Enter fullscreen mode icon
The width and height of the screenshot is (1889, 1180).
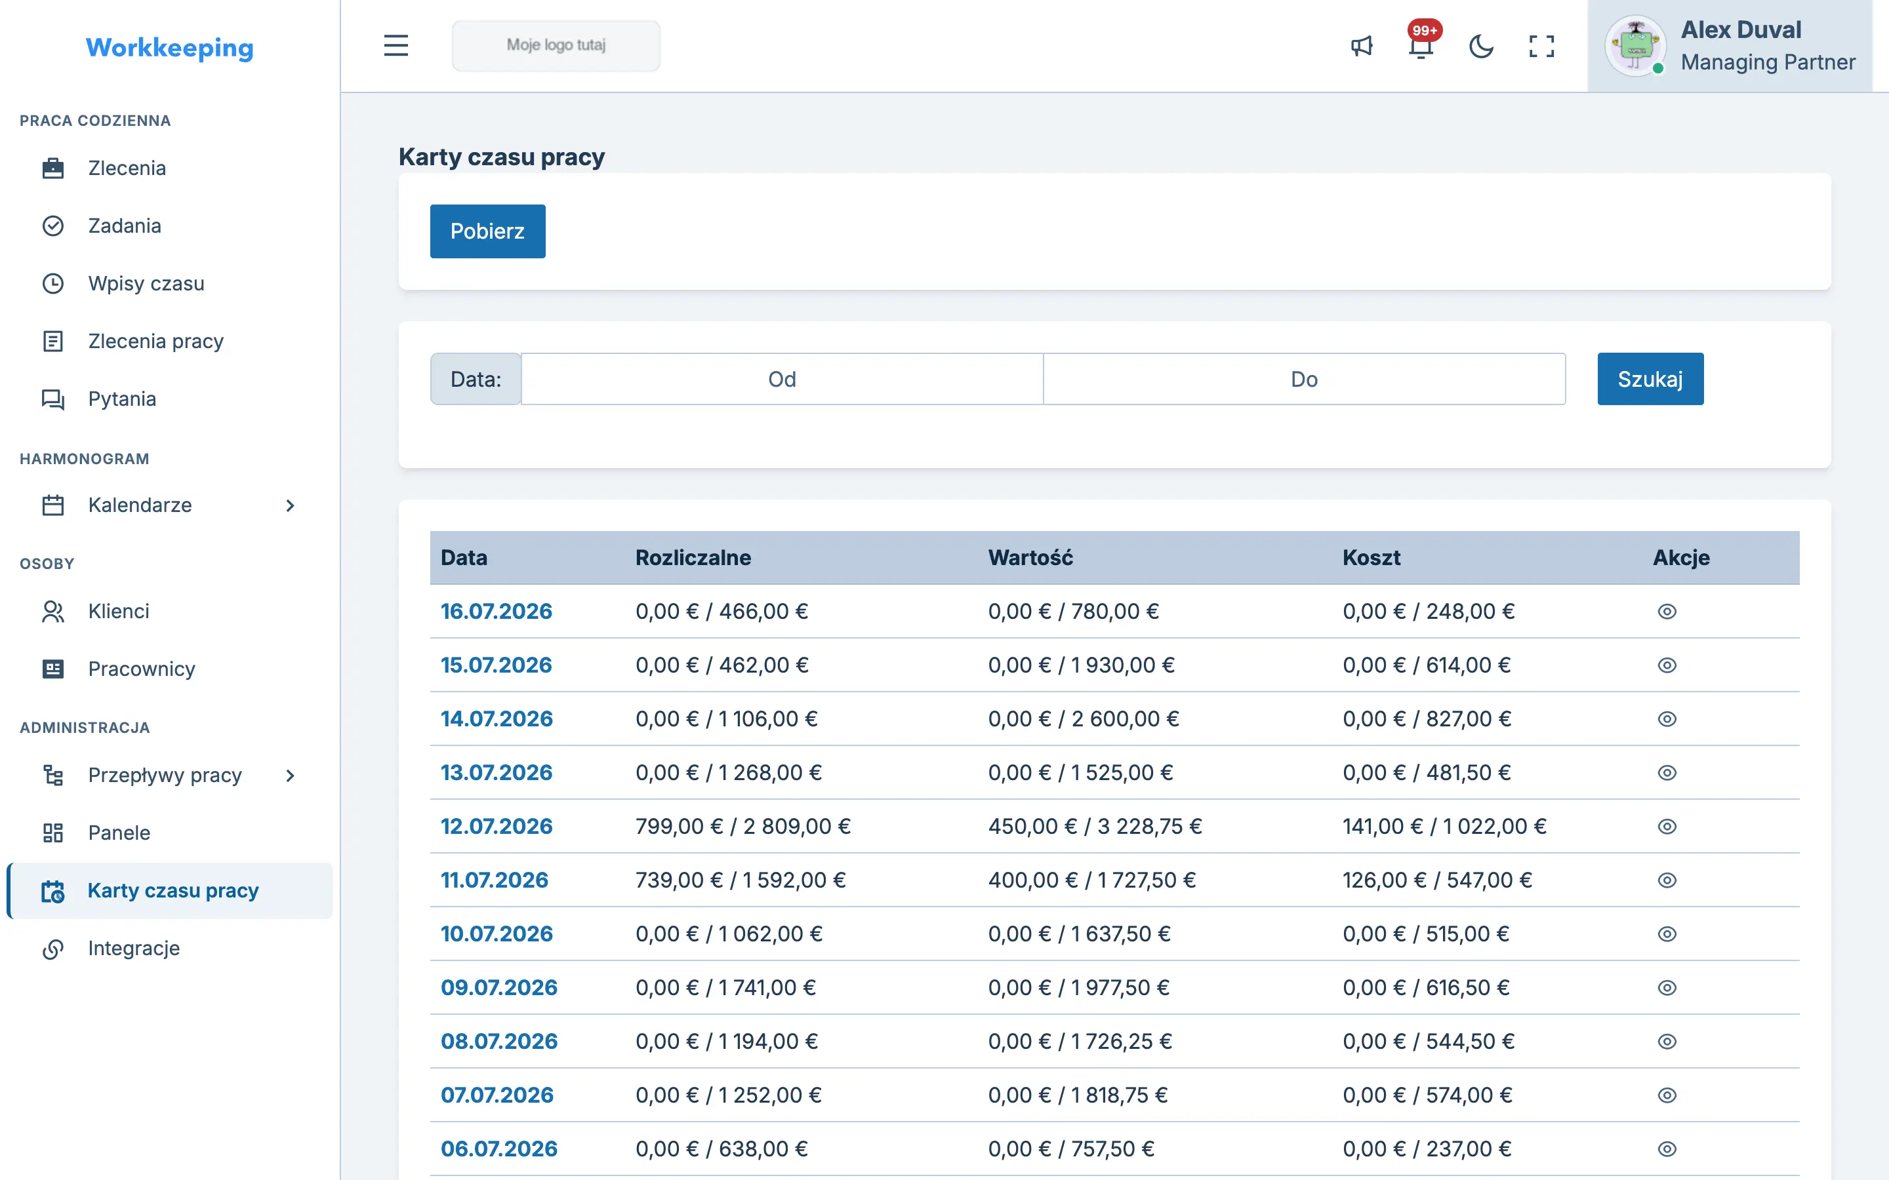(x=1541, y=46)
